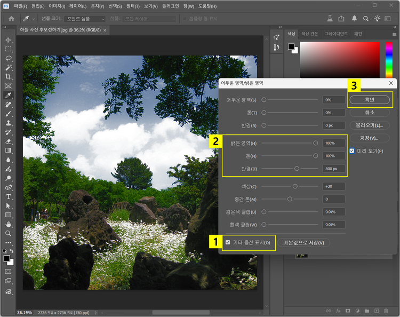Click the notification bell icon
The height and width of the screenshot is (317, 400).
(355, 18)
